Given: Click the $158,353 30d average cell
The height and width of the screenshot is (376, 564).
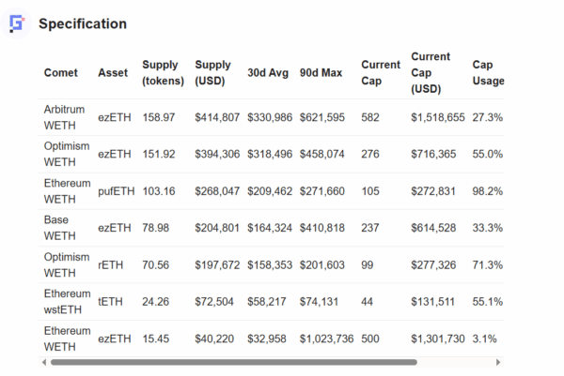Looking at the screenshot, I should click(x=270, y=265).
